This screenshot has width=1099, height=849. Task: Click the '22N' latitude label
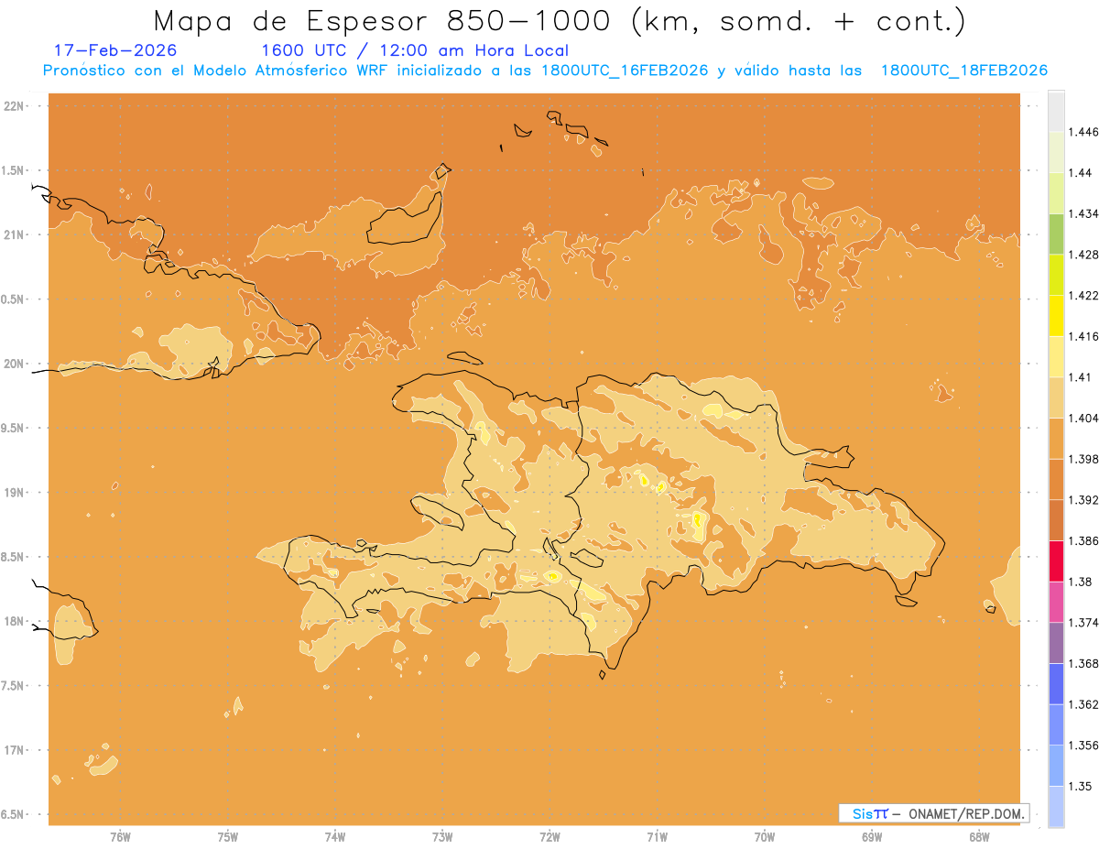(x=15, y=105)
